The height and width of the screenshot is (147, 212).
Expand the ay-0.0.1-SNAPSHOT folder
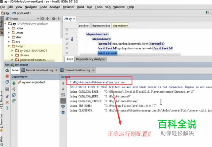(12, 51)
